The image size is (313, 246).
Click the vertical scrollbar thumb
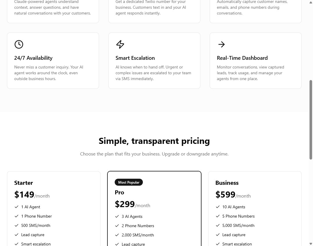pos(311,120)
